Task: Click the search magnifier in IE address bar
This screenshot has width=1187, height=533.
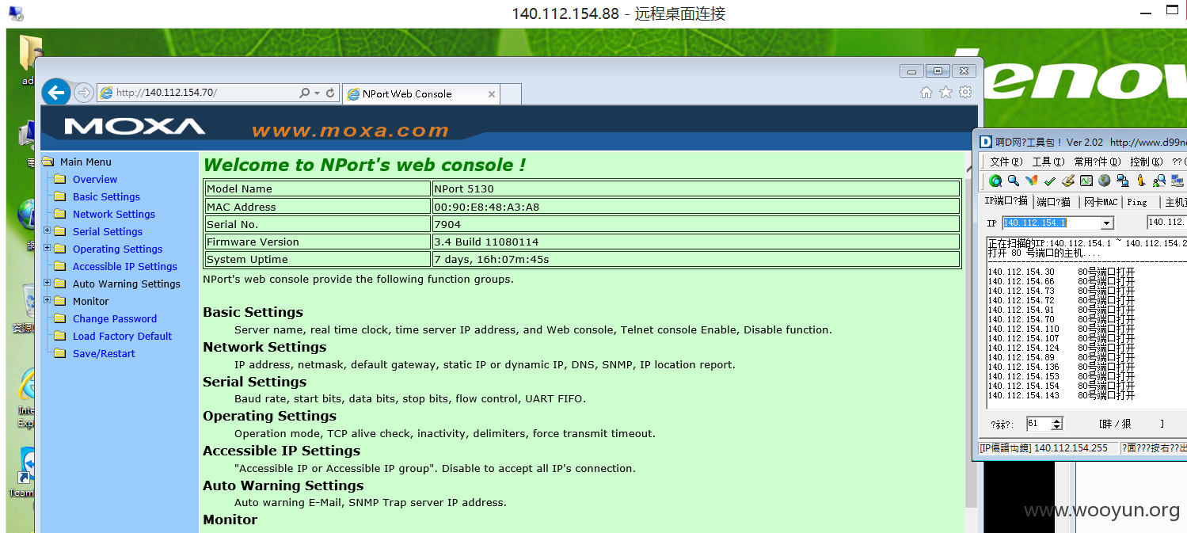Action: pos(304,93)
